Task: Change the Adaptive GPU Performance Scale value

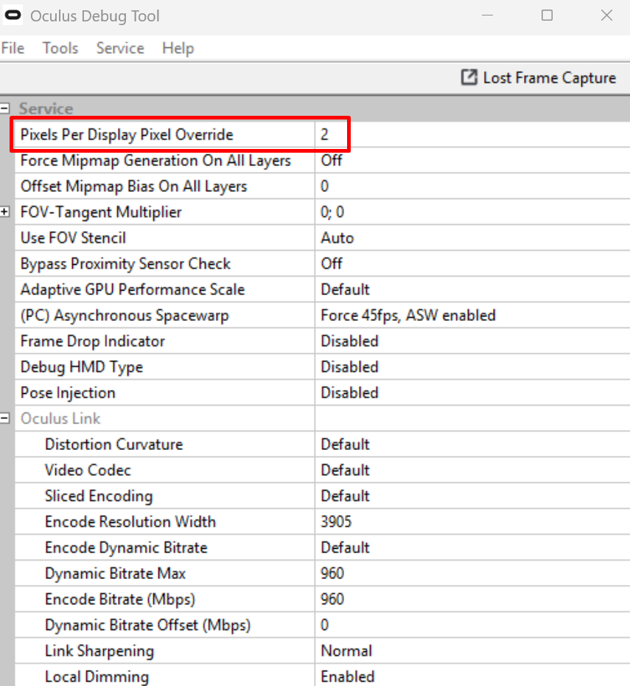Action: (472, 289)
